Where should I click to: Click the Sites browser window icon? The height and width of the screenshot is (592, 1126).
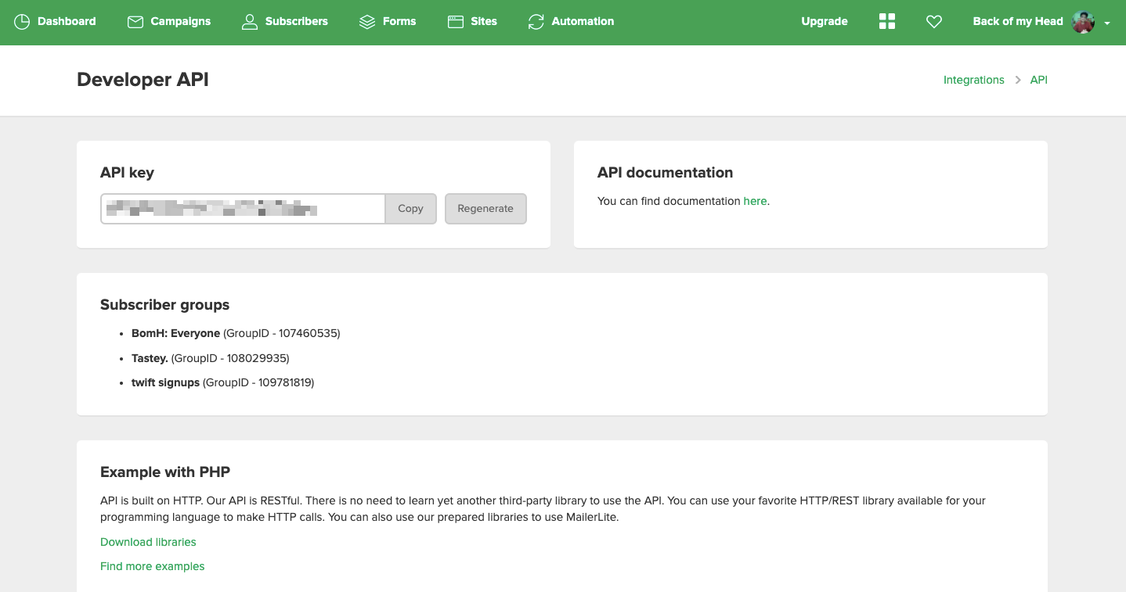tap(456, 22)
